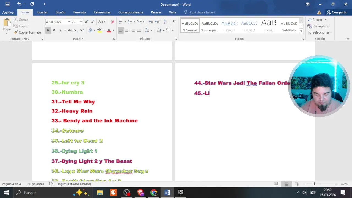Apply the yellow text highlight color
The image size is (352, 198).
[99, 30]
